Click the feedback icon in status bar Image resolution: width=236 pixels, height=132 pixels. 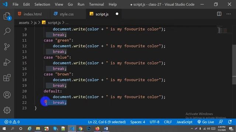tap(221, 122)
